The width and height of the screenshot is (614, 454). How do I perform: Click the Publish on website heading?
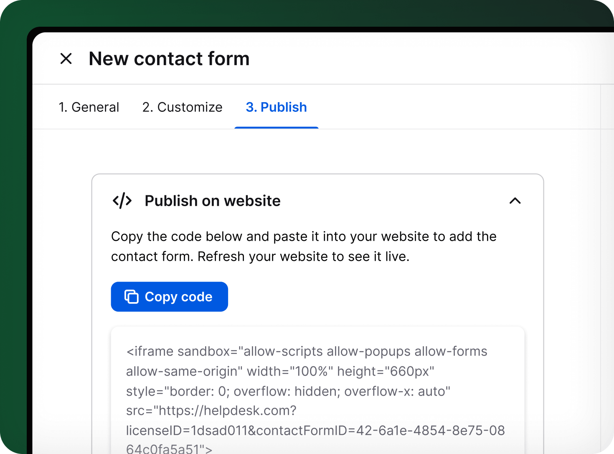tap(212, 201)
